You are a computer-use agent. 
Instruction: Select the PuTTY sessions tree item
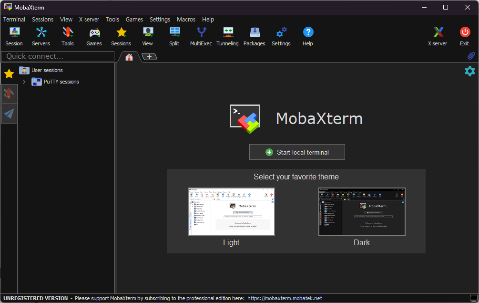point(61,82)
